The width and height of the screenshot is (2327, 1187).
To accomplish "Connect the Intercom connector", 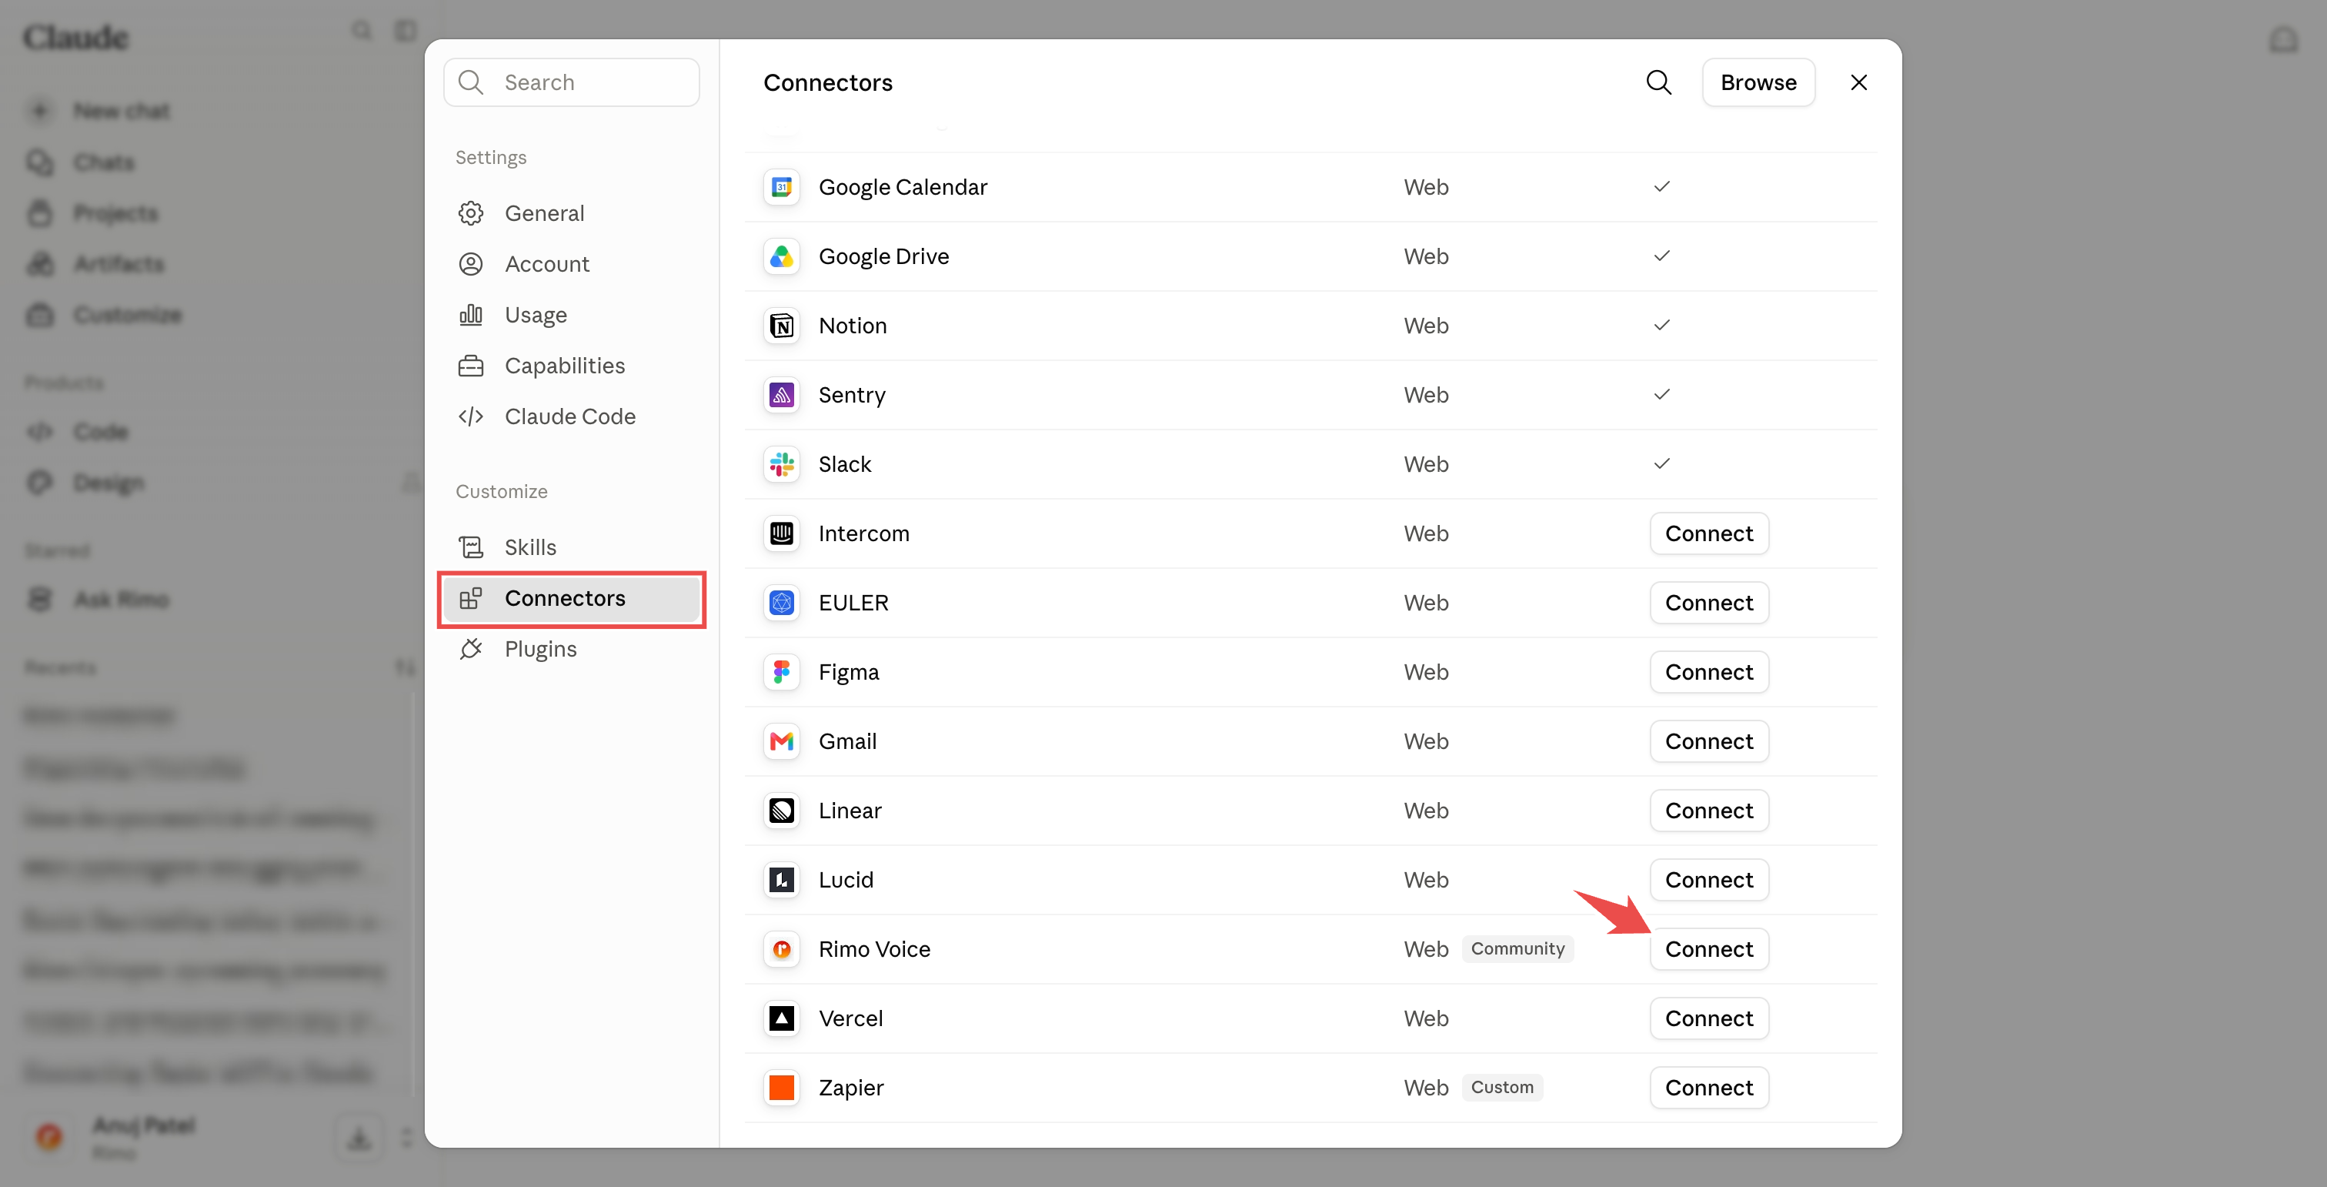I will 1709,533.
